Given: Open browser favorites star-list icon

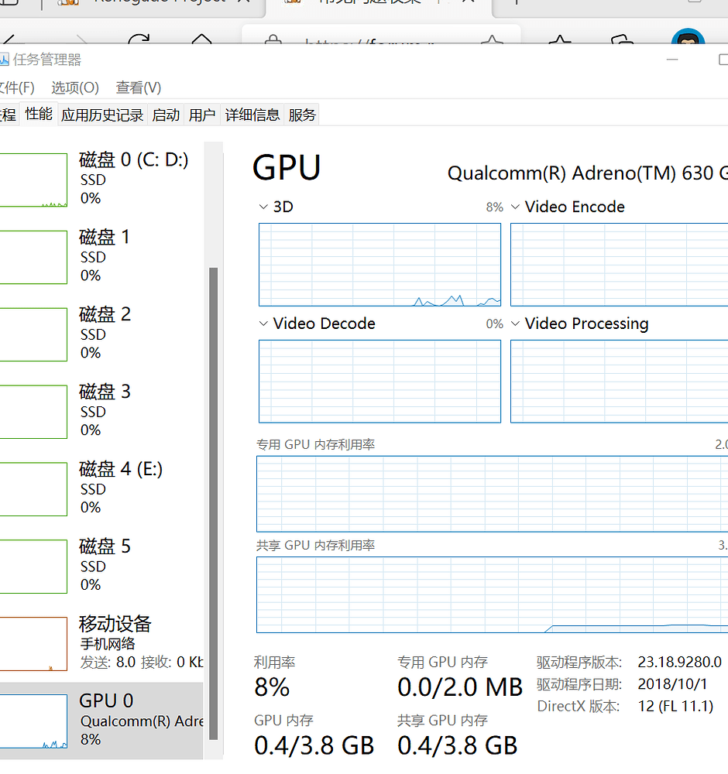Looking at the screenshot, I should click(560, 39).
